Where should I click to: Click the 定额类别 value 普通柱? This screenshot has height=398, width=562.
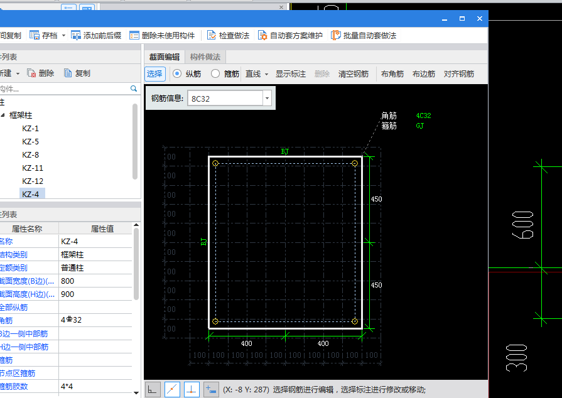95,267
